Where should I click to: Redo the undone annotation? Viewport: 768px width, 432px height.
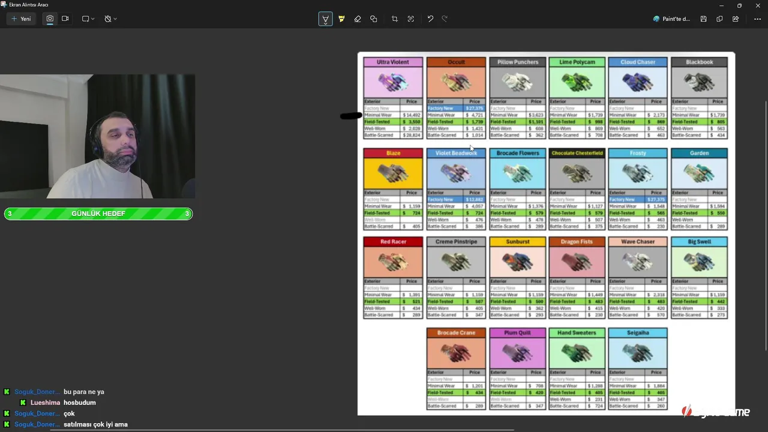(x=445, y=19)
